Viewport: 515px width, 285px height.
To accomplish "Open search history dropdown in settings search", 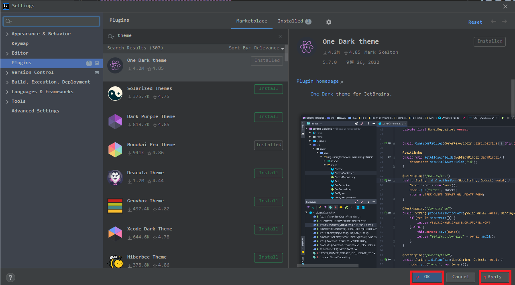I will click(x=9, y=21).
